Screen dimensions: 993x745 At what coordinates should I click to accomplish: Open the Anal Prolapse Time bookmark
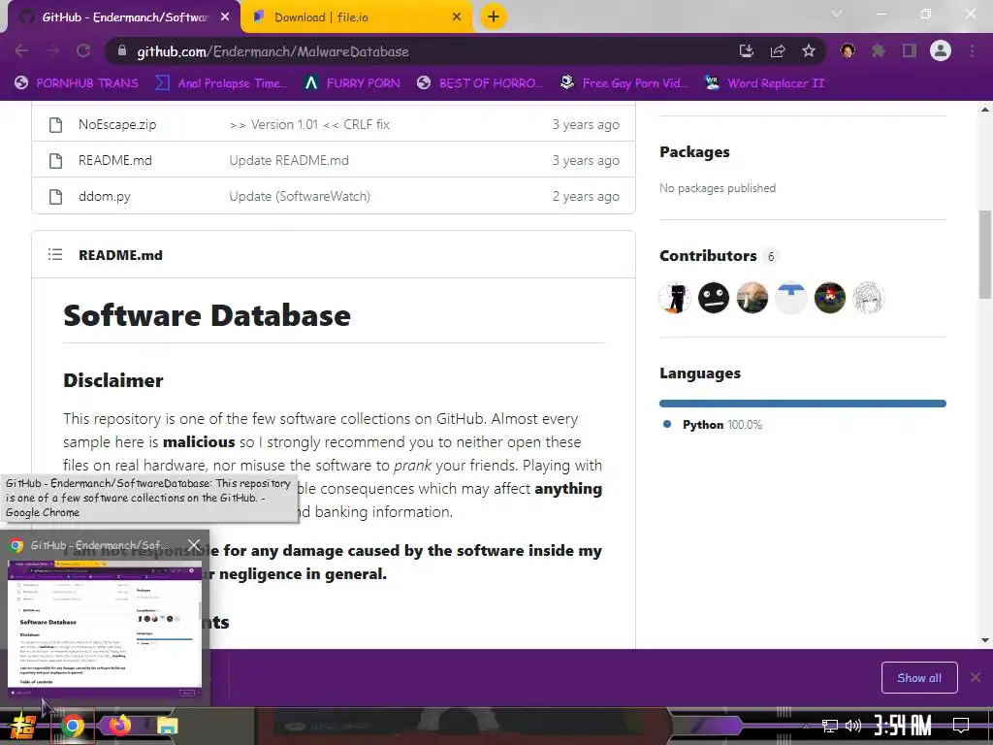click(222, 83)
